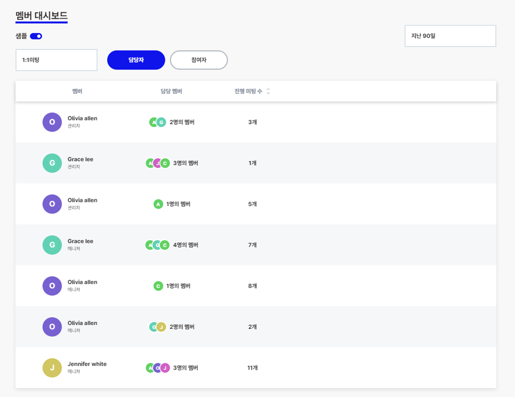The height and width of the screenshot is (397, 515).
Task: Click the Olivia allen name in the 2개 row
Action: [83, 323]
